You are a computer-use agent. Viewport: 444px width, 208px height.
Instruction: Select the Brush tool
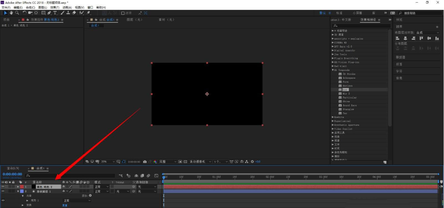tap(63, 13)
